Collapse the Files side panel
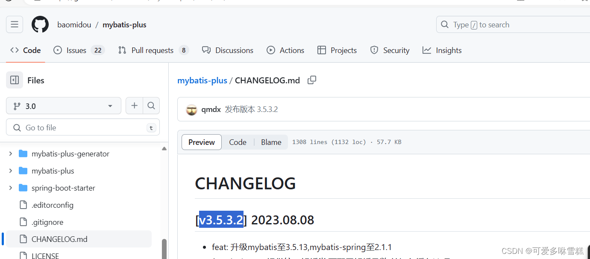 14,80
